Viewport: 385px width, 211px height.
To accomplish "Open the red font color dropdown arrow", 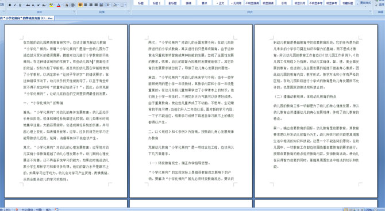I will (x=62, y=5).
